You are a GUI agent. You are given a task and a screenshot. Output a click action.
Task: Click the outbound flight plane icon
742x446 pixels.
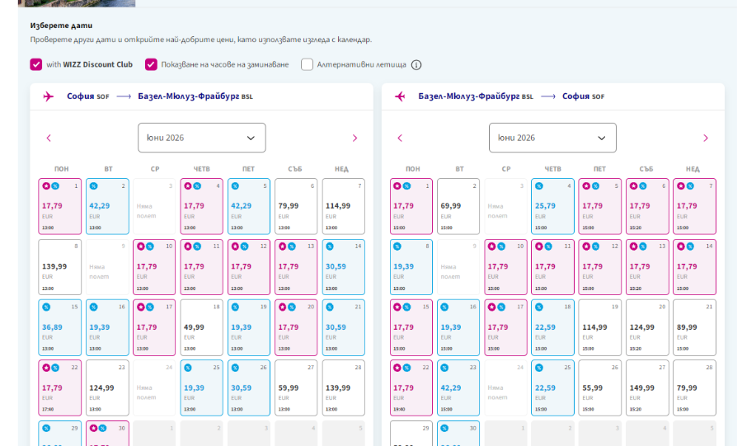tap(49, 96)
